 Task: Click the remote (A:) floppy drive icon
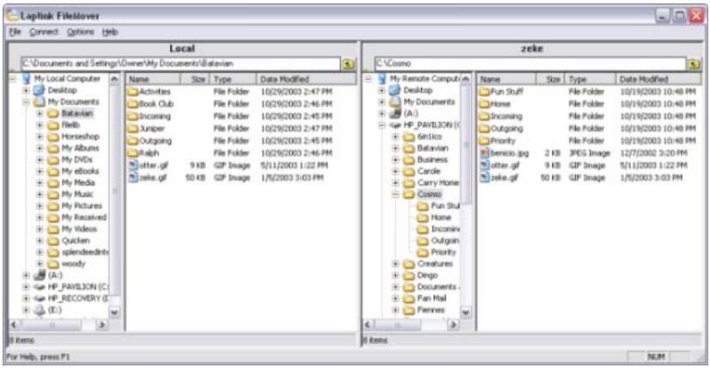(395, 113)
